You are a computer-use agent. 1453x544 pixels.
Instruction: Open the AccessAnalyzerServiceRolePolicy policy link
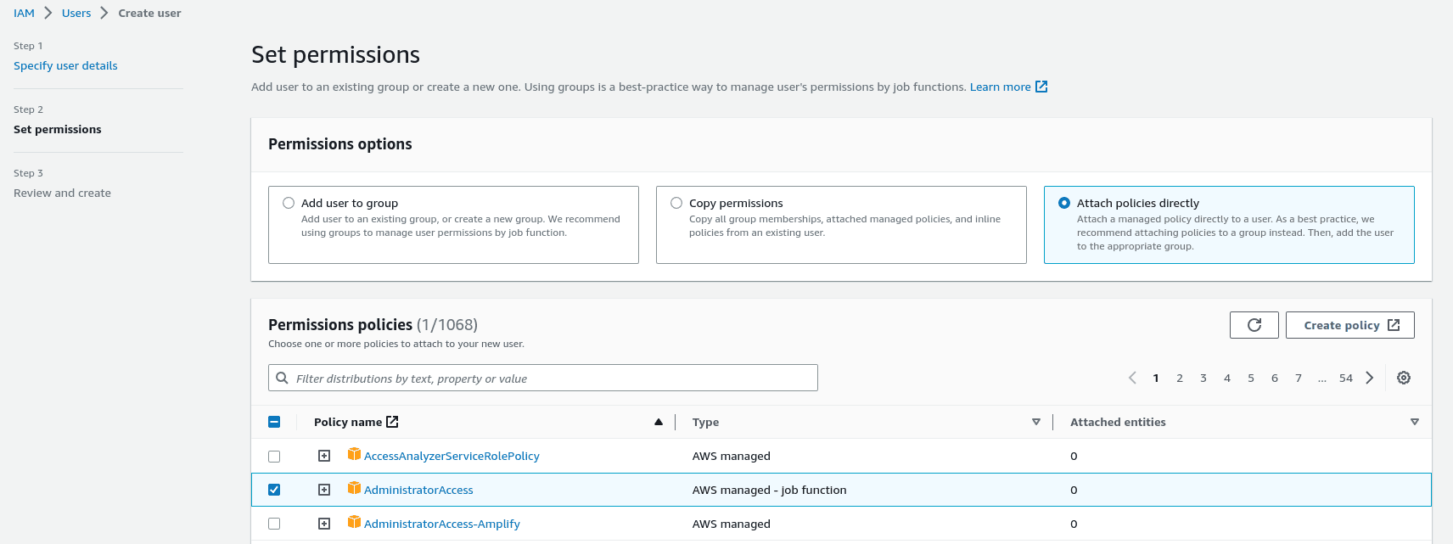point(452,456)
